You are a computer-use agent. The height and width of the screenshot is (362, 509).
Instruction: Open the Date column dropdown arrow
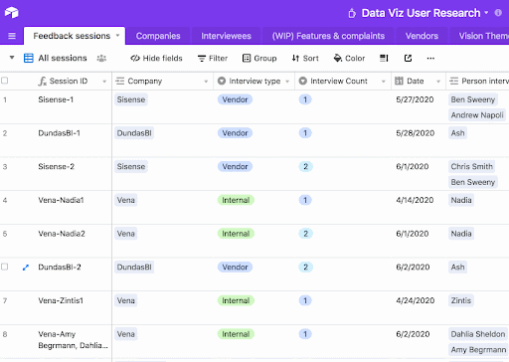pos(438,82)
